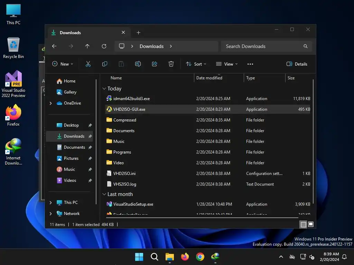Open the See more ellipsis menu
Viewport: 354px width, 265px height.
(x=250, y=64)
